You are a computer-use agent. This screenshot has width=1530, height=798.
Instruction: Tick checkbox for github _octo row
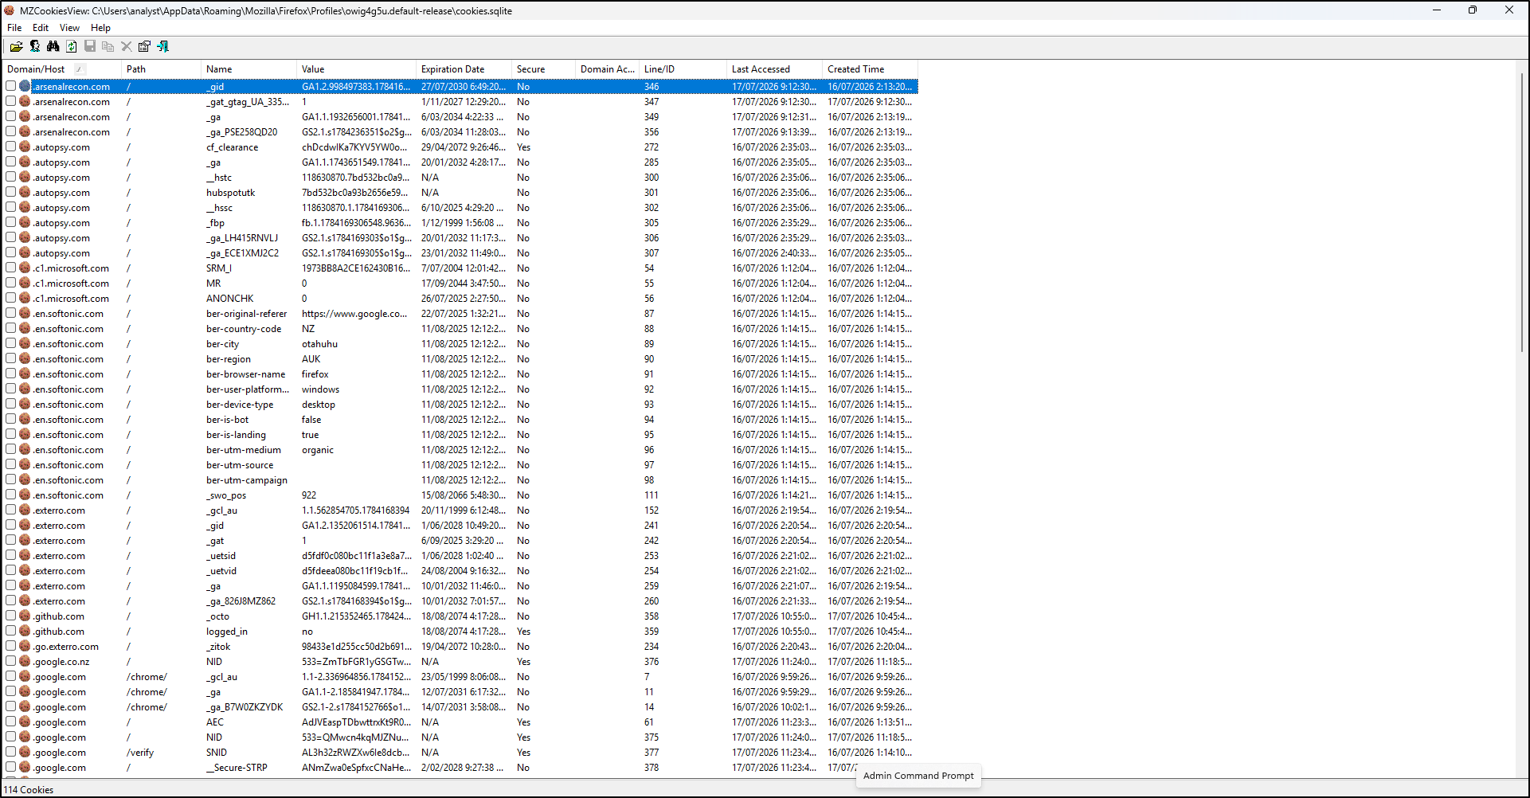[11, 616]
